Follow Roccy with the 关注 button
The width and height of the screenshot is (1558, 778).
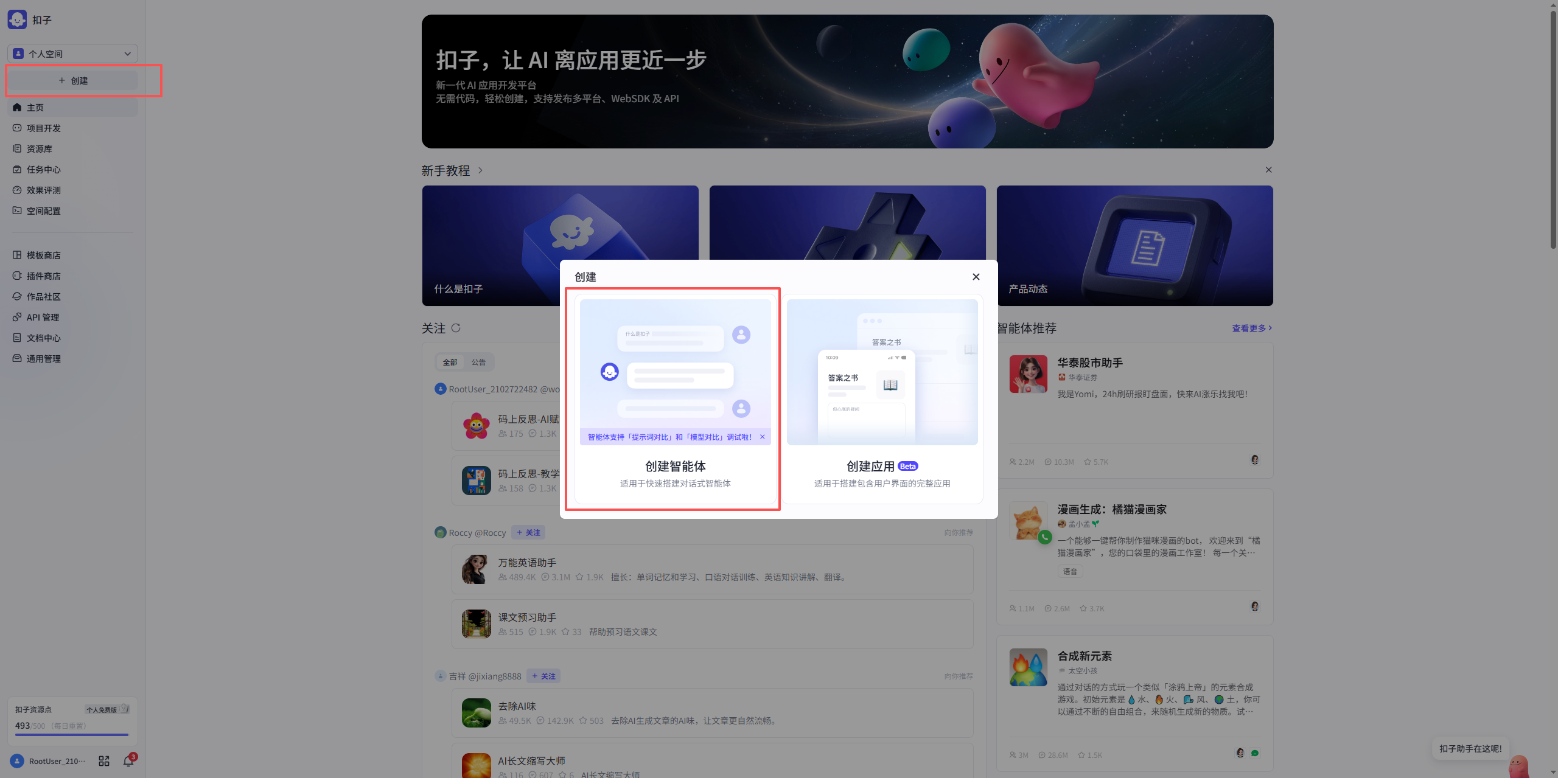coord(528,532)
